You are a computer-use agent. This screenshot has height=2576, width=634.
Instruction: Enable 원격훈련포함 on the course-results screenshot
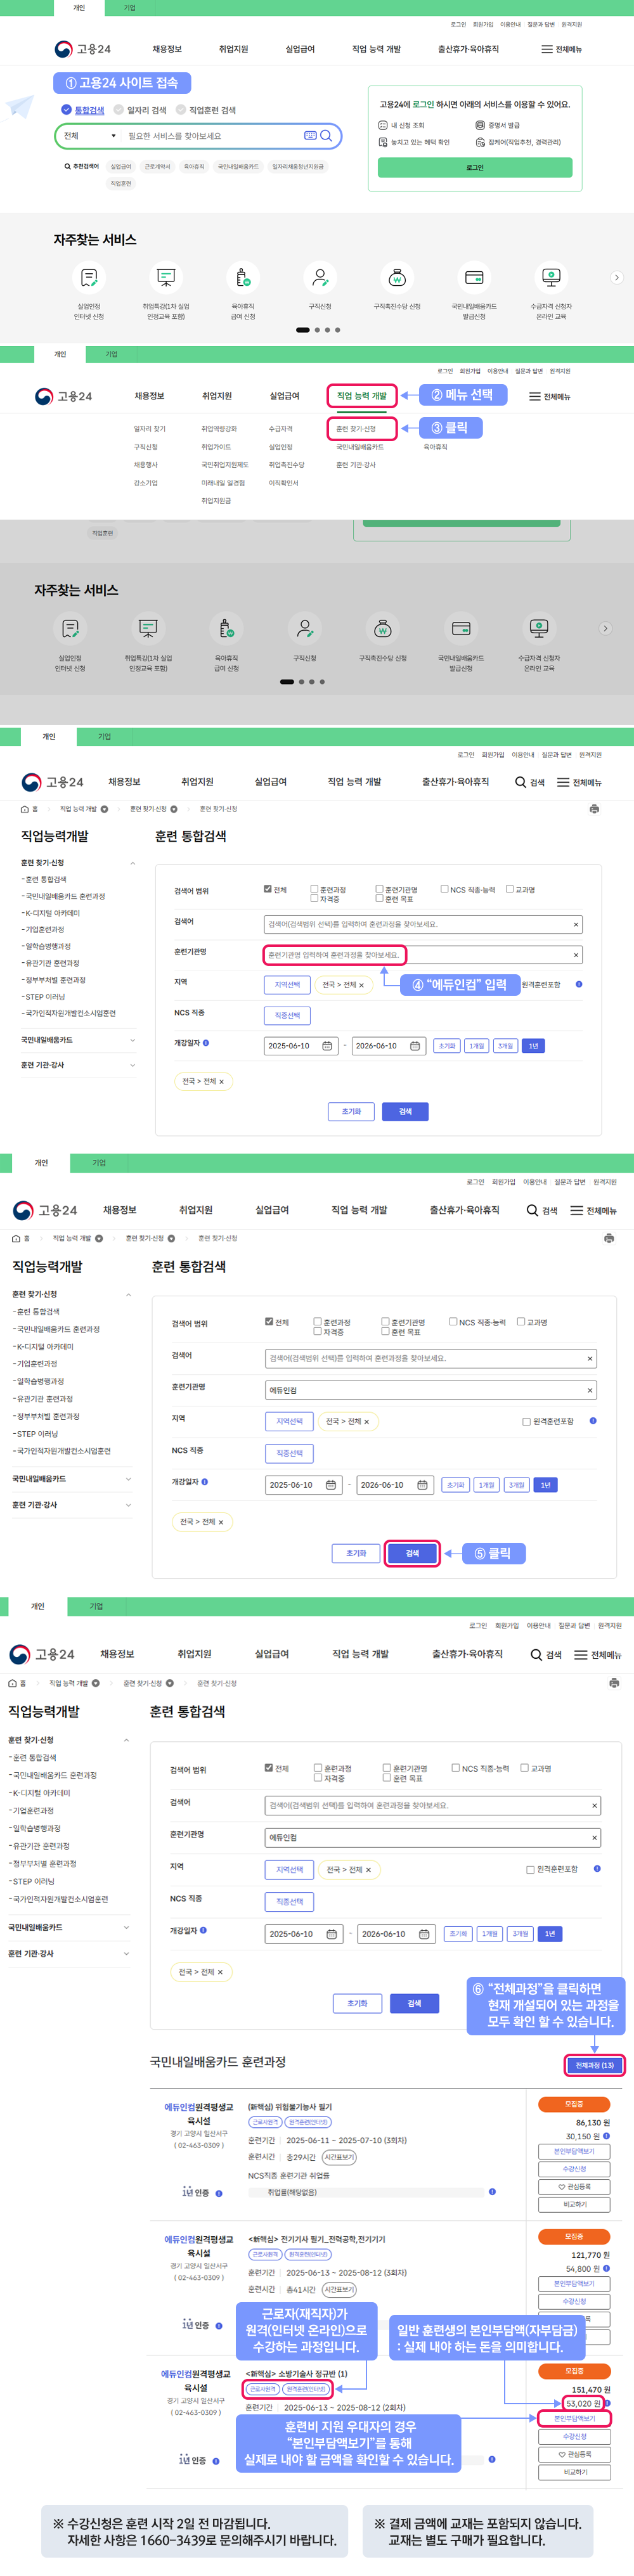coord(530,1869)
